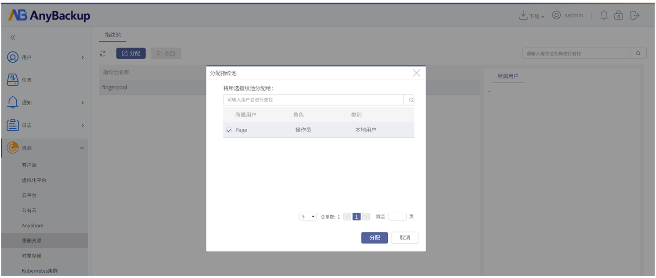Confirm with the blue 分配 dialog button
This screenshot has height=278, width=656.
click(x=375, y=238)
